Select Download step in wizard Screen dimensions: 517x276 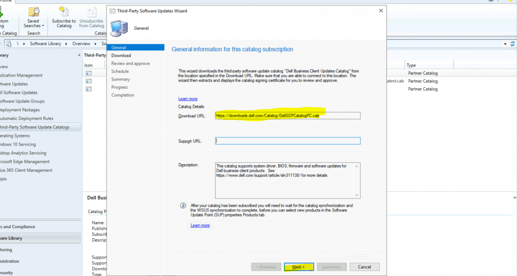pos(121,55)
